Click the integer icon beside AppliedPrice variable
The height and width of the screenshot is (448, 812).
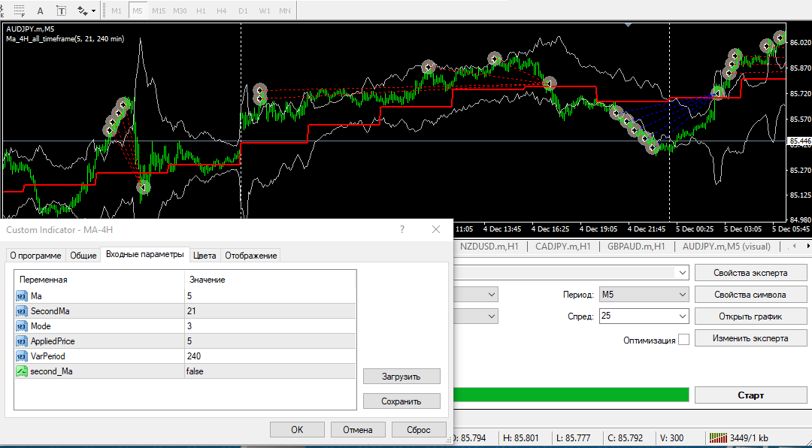[x=22, y=341]
